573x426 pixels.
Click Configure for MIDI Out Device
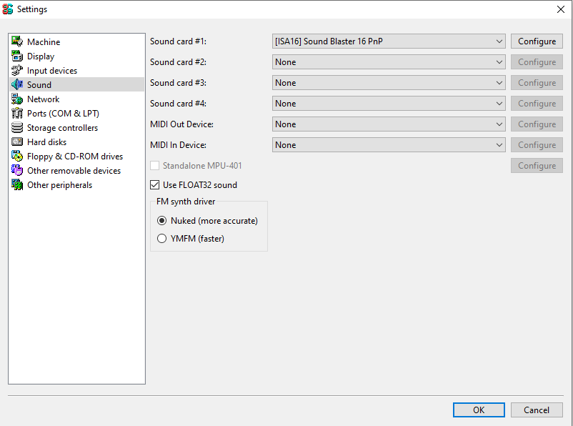point(537,124)
